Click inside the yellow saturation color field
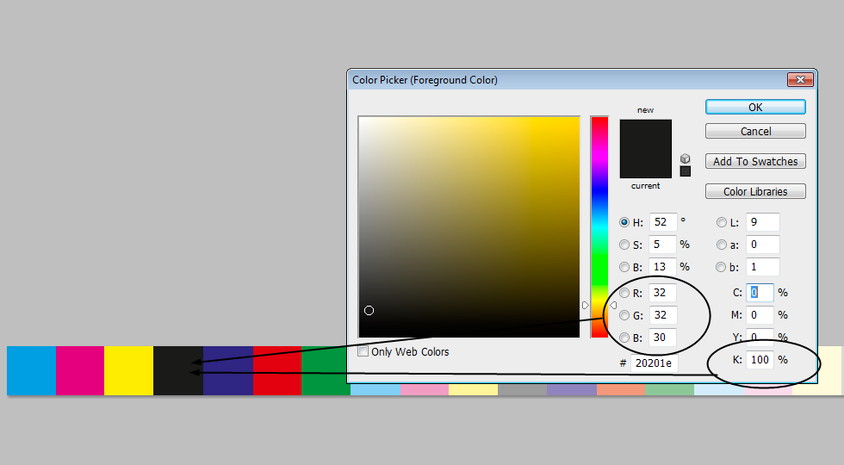This screenshot has width=844, height=465. point(469,227)
